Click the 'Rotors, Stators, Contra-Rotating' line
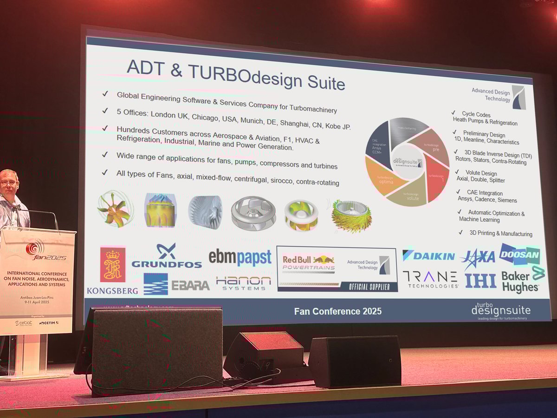 [491, 161]
